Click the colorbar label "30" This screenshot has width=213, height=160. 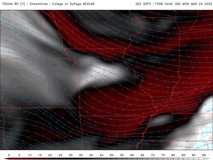pyautogui.click(x=71, y=155)
